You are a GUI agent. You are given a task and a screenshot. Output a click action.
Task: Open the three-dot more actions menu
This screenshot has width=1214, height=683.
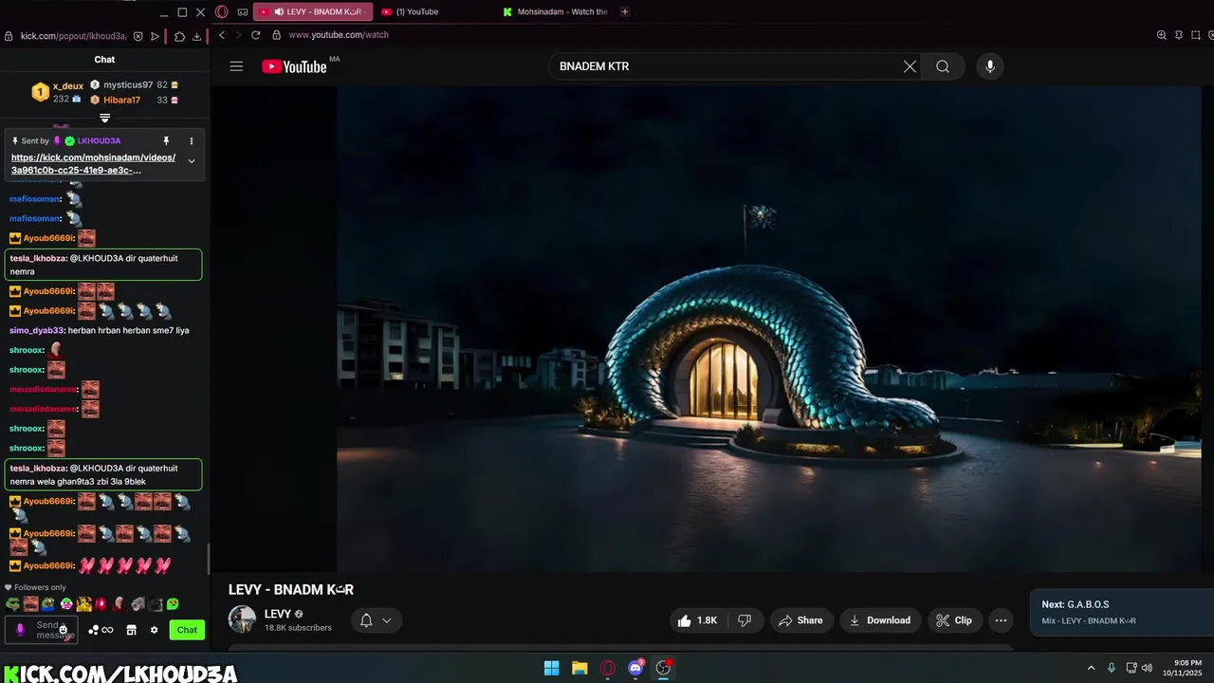pos(1001,620)
